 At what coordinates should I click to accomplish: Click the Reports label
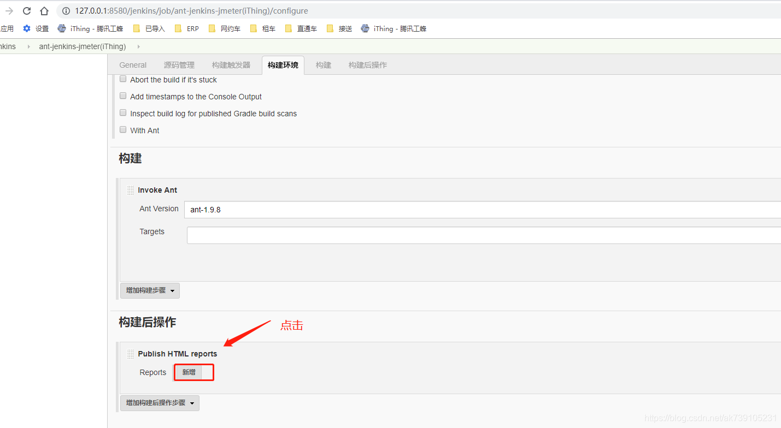click(153, 372)
